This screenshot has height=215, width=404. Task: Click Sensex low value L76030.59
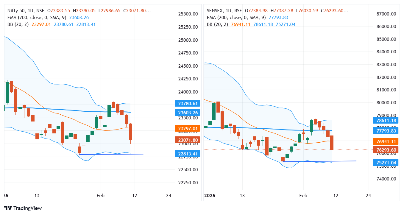pos(307,11)
